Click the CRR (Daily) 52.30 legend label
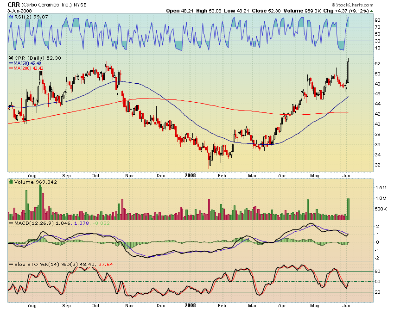The height and width of the screenshot is (309, 394). point(38,58)
